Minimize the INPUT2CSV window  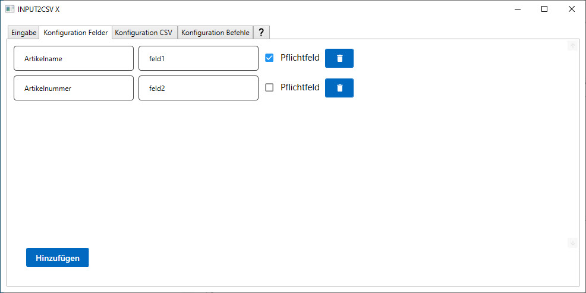tap(517, 9)
